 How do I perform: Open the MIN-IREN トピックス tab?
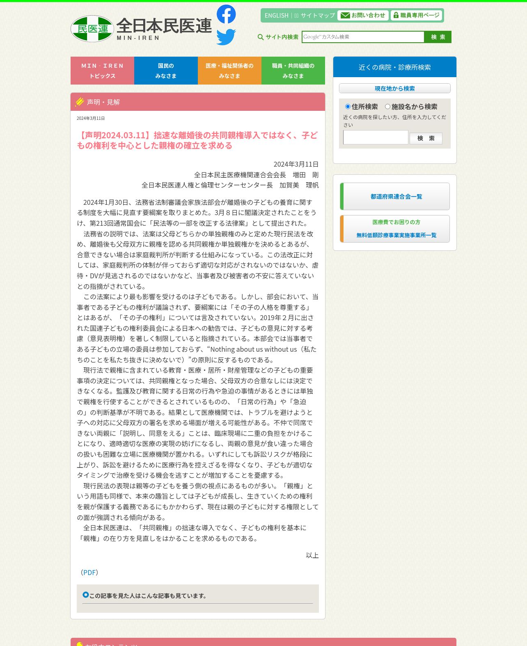(x=102, y=71)
